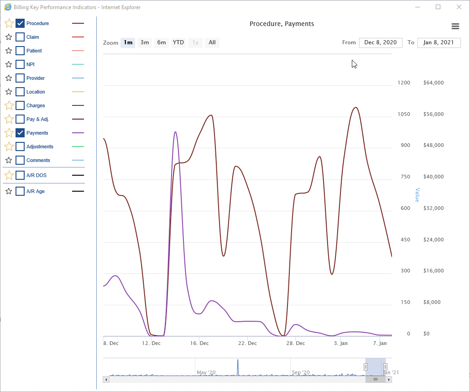
Task: Click the navigator scroll right arrow
Action: 389,379
